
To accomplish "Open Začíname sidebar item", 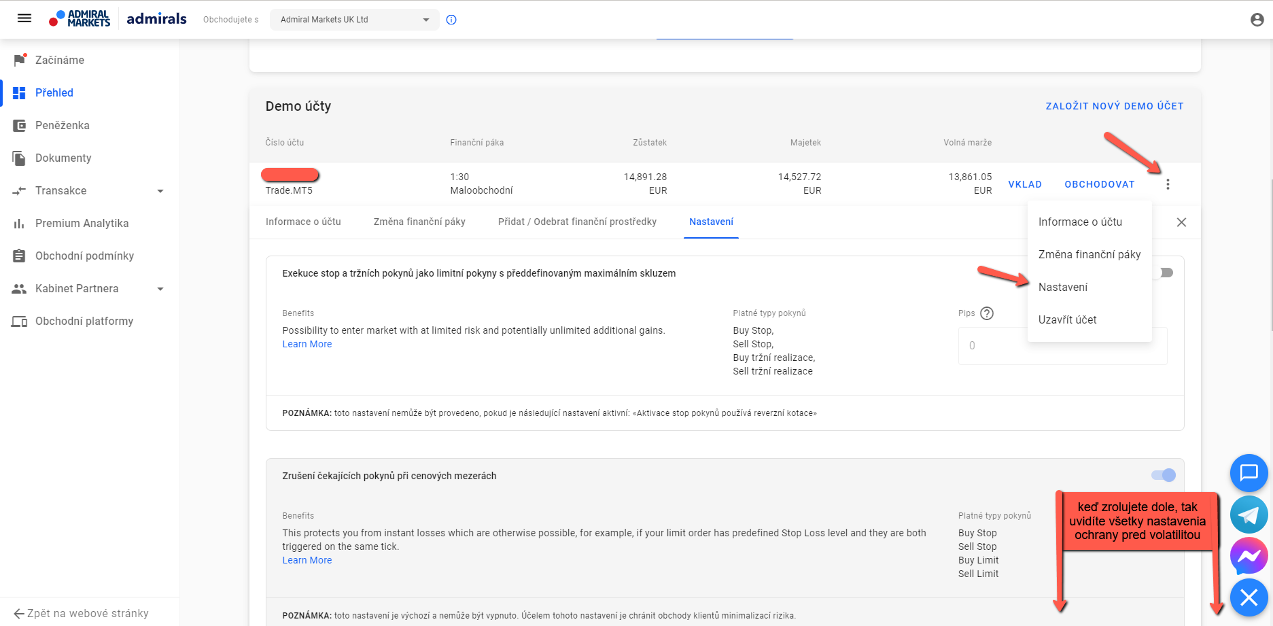I will [90, 60].
